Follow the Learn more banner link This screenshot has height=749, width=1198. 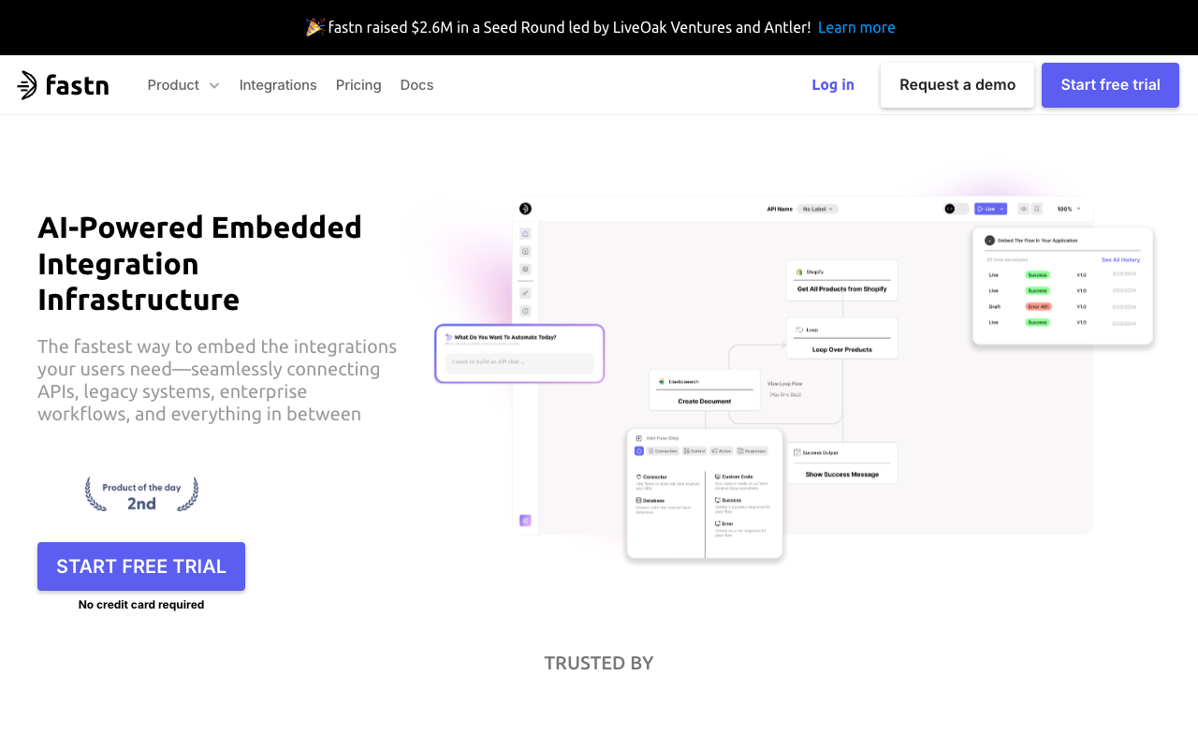856,27
